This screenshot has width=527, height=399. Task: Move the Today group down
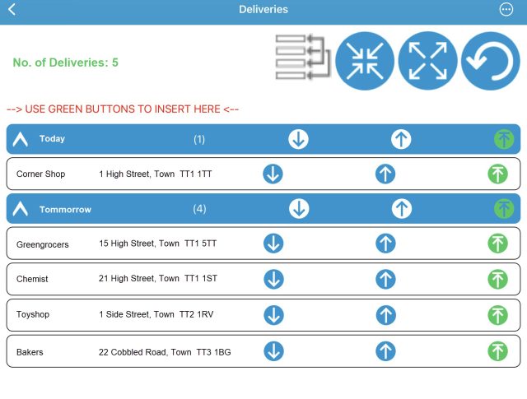(298, 139)
